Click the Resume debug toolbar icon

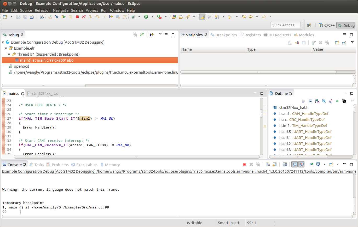tap(63, 17)
